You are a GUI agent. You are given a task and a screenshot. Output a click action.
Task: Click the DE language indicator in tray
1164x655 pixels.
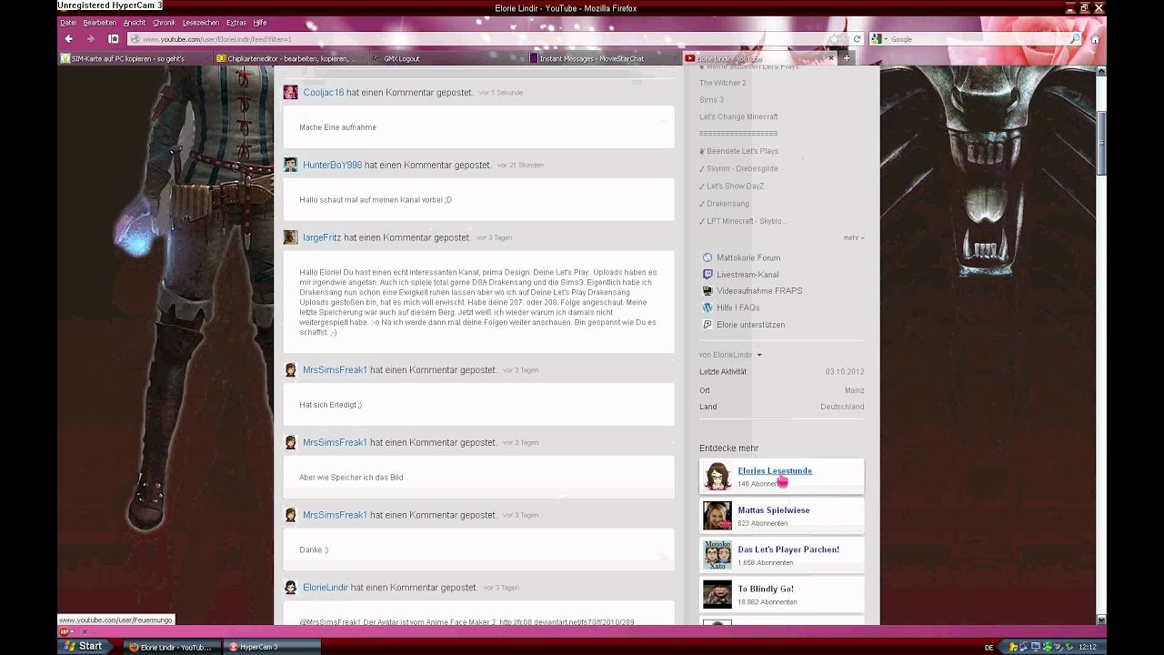pyautogui.click(x=988, y=647)
